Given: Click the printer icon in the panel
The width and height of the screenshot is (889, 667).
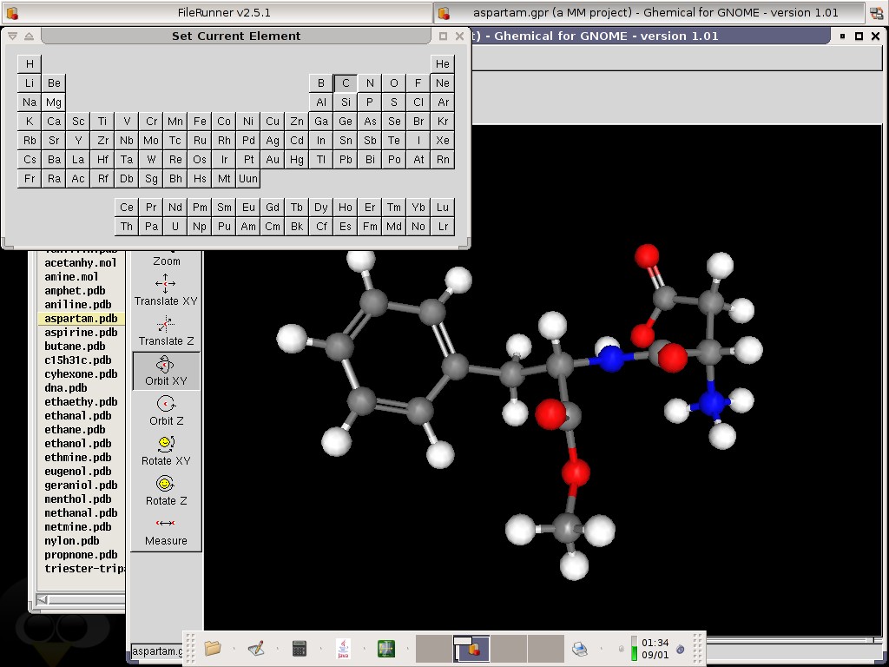Looking at the screenshot, I should 580,648.
